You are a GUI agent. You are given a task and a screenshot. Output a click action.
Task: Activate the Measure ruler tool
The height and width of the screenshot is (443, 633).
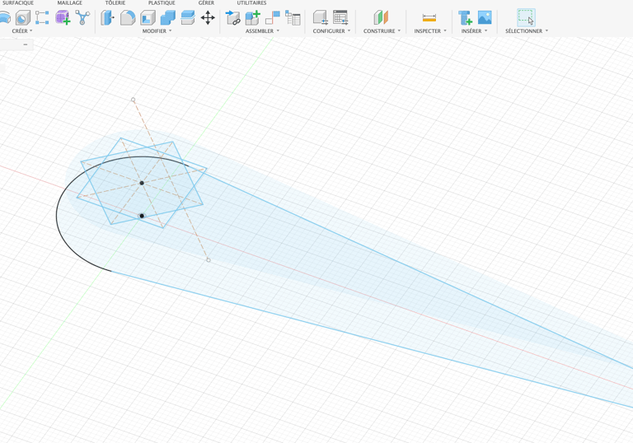coord(429,18)
